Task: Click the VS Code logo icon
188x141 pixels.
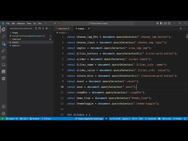Action: click(x=3, y=23)
